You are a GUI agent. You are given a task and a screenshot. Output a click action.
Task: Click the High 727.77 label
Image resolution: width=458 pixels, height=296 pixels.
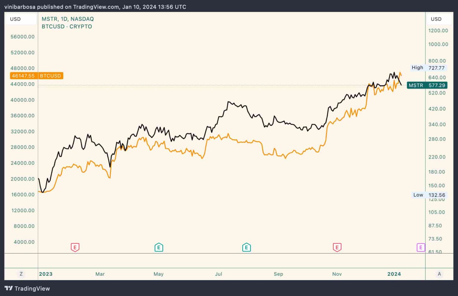428,68
